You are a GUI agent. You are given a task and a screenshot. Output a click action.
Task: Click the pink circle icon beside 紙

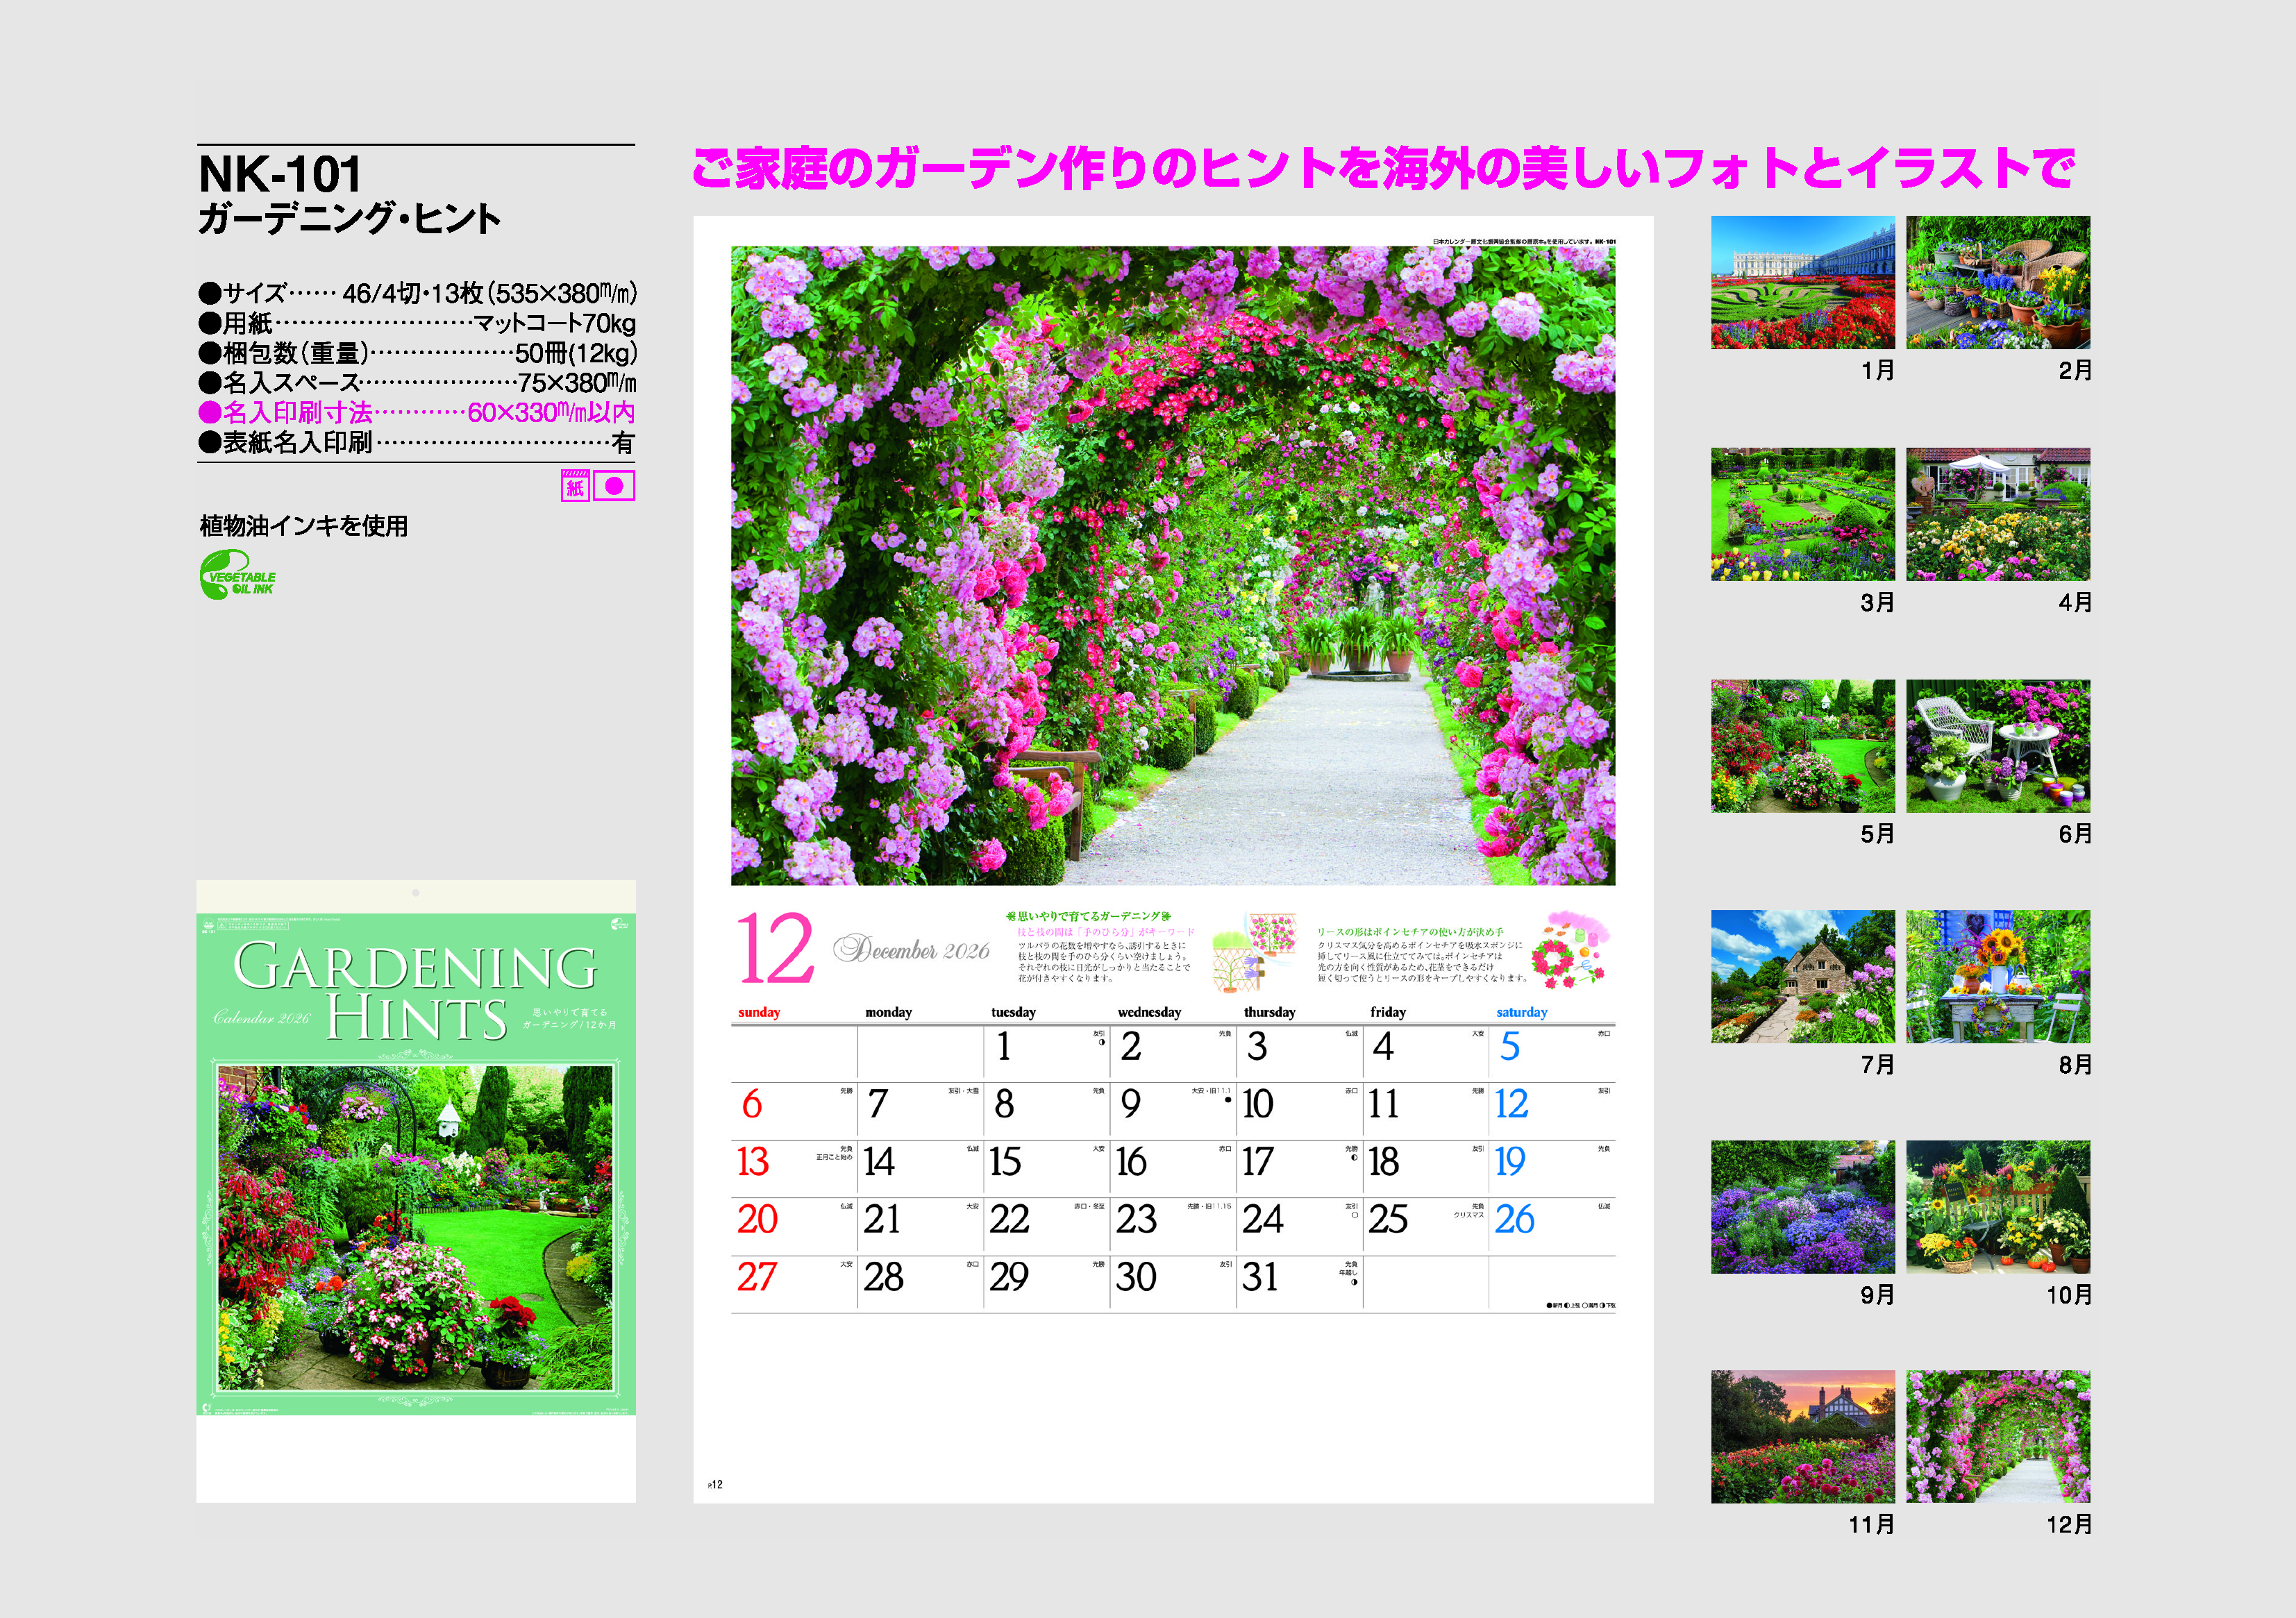pos(614,487)
